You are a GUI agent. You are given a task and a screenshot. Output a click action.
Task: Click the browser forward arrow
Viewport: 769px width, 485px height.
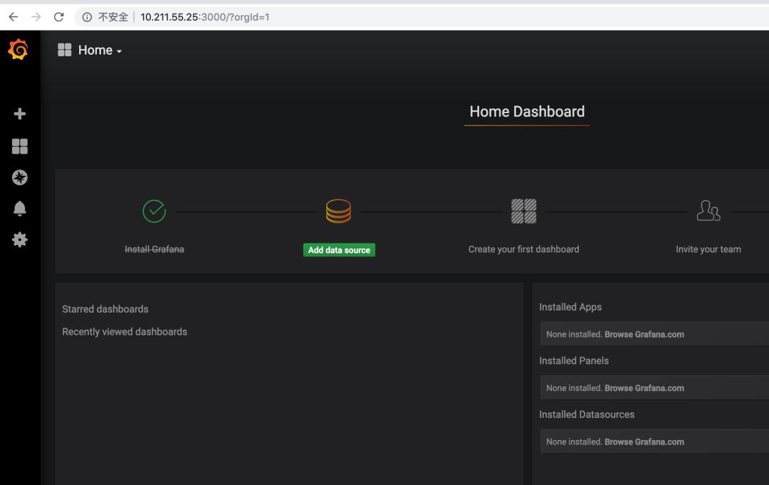[x=36, y=17]
